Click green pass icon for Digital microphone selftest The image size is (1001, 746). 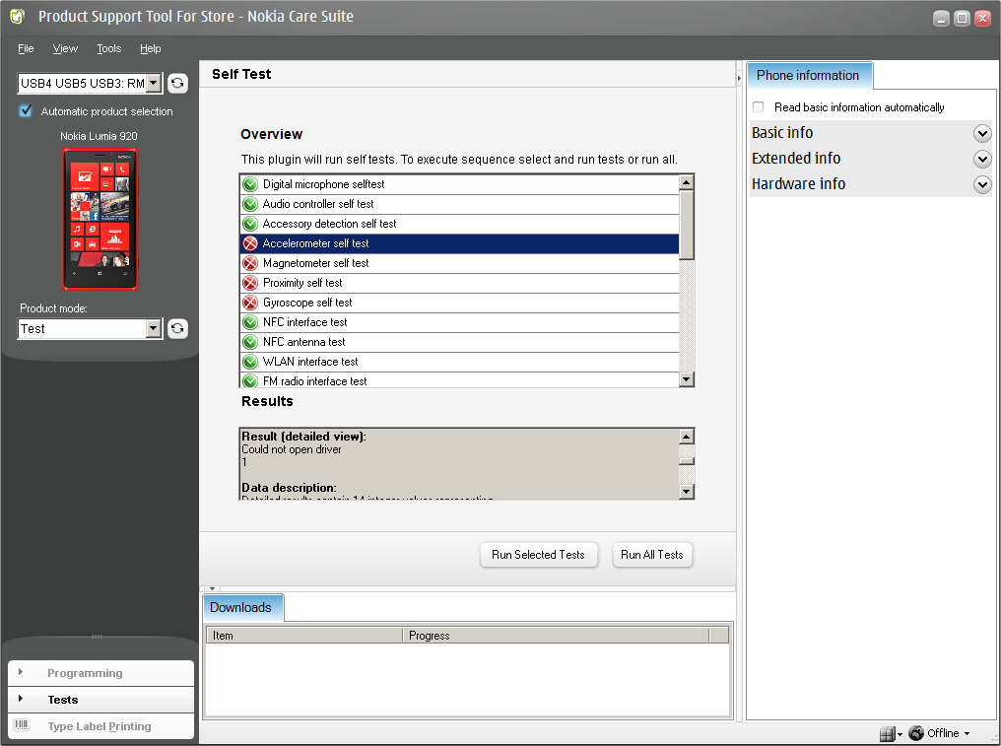click(x=250, y=184)
